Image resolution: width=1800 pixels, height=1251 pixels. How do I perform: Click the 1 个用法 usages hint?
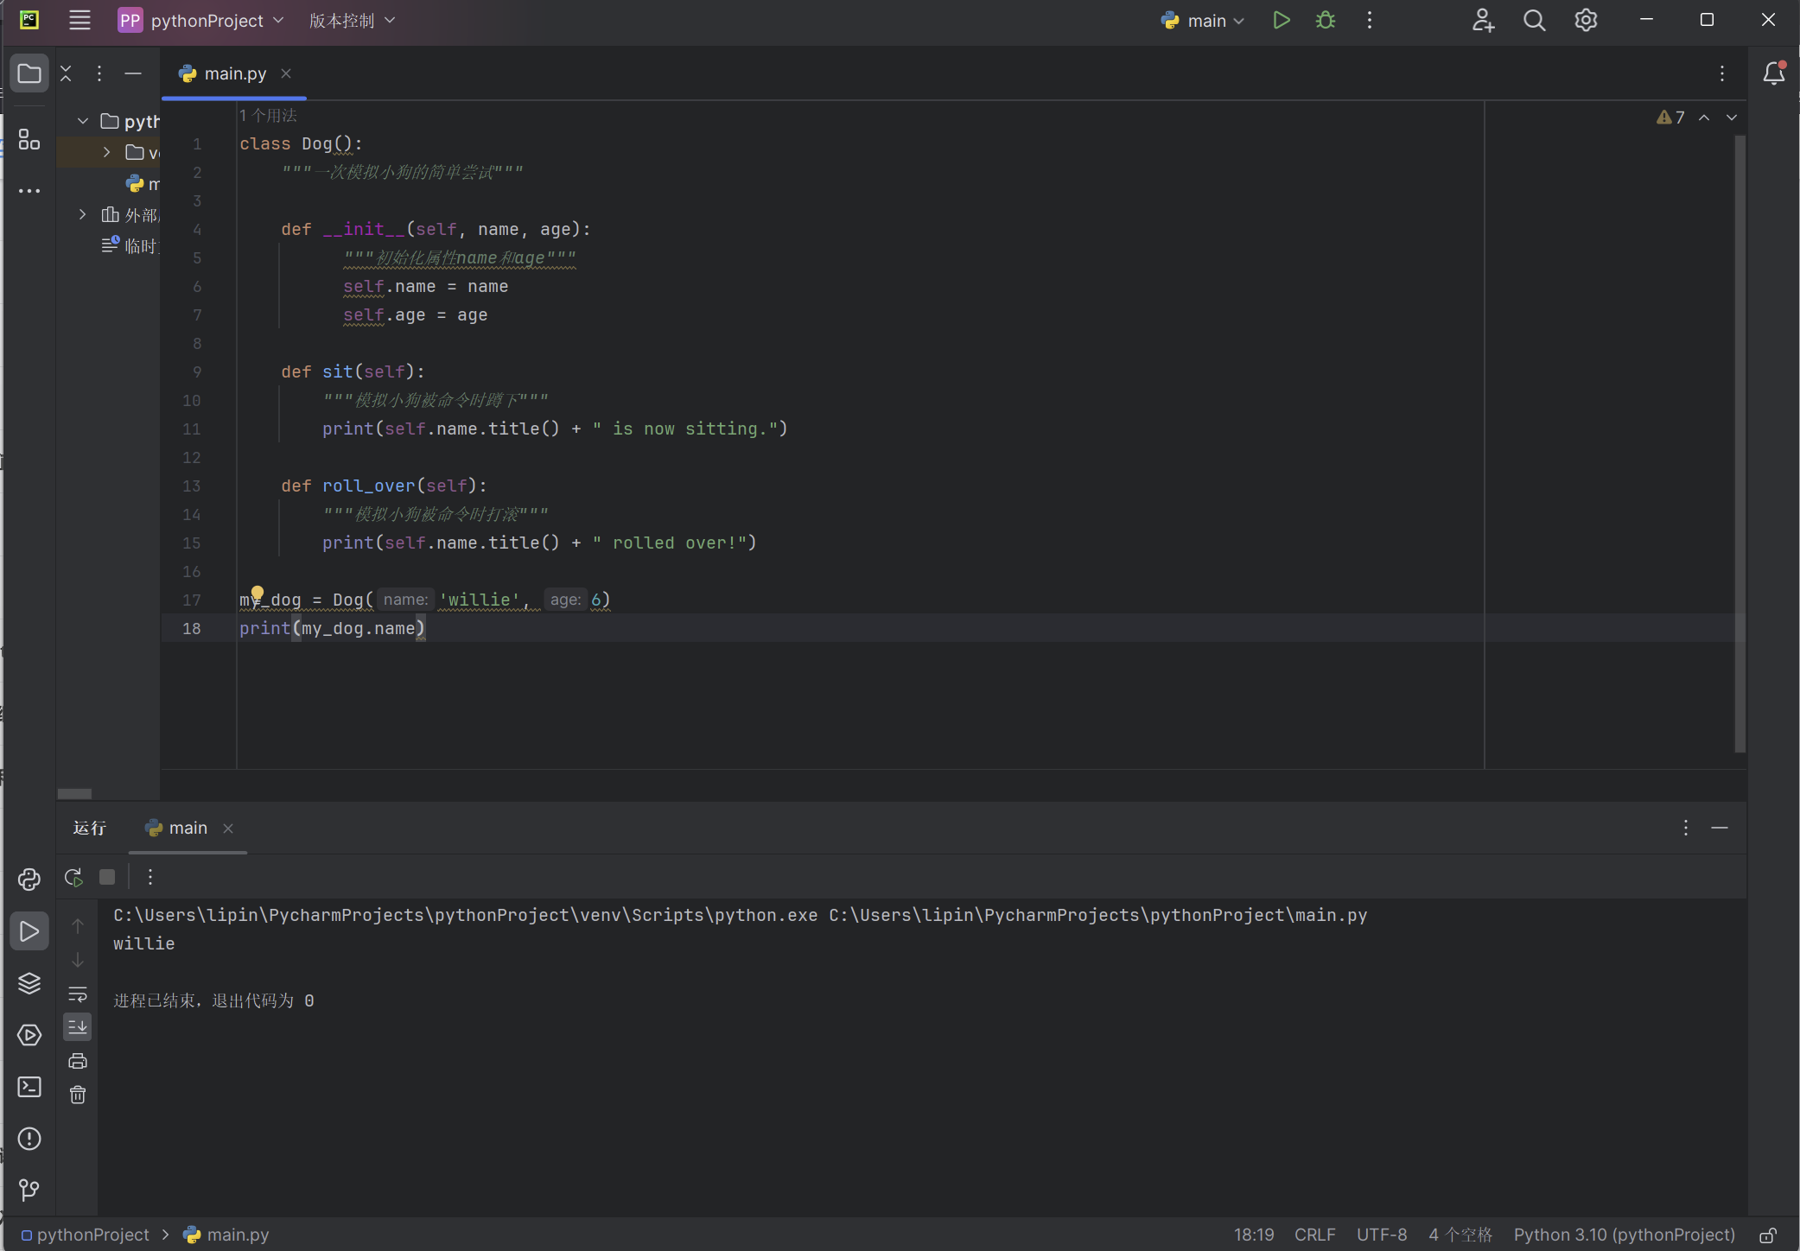point(268,115)
